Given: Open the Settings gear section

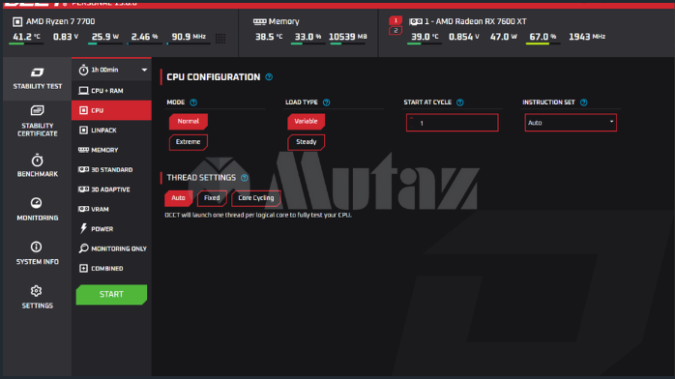Looking at the screenshot, I should [x=37, y=297].
